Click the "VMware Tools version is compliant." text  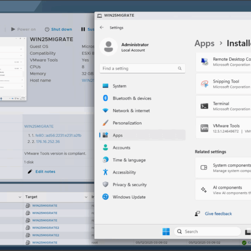[x=55, y=154]
